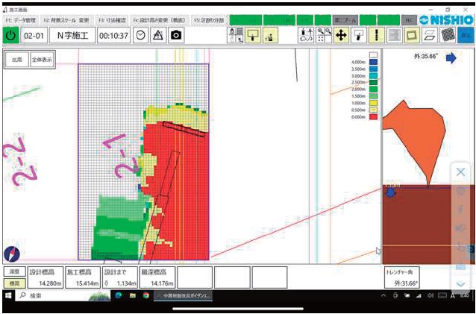Click the red 0.000m legend swatch
This screenshot has height=314, width=476.
pos(373,117)
